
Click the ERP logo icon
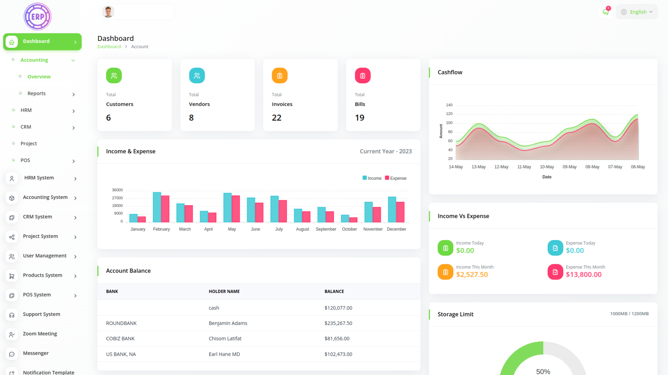pyautogui.click(x=38, y=16)
